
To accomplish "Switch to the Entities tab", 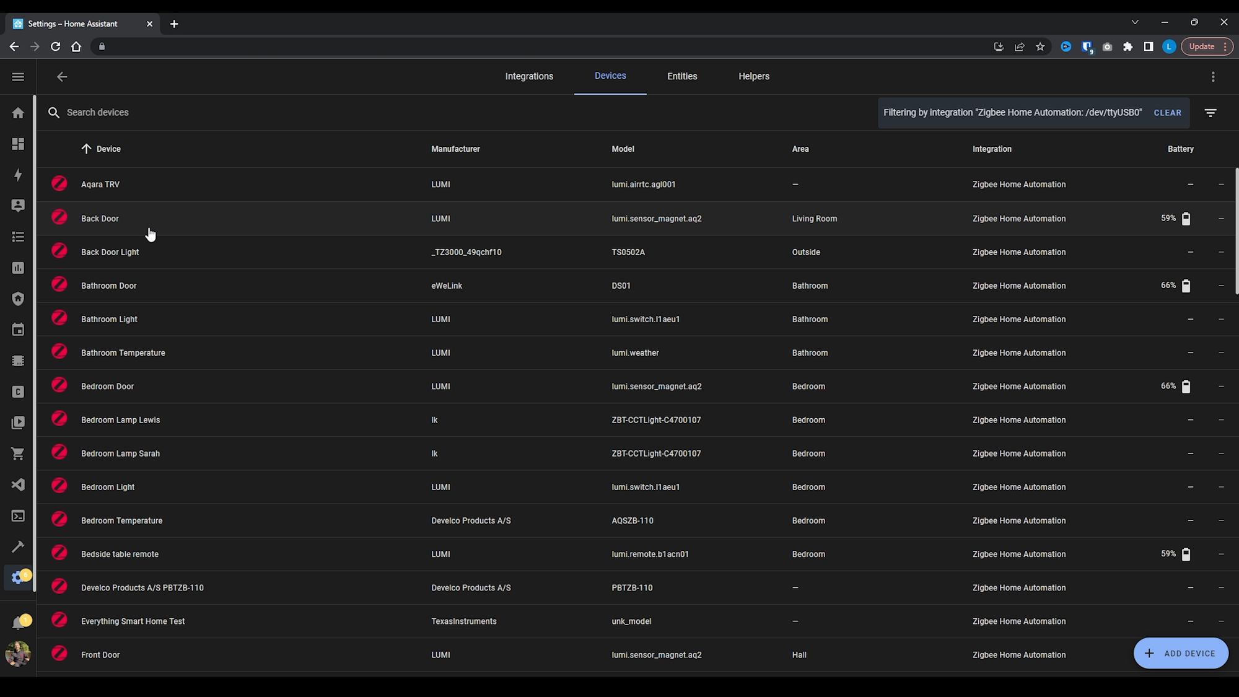I will click(x=682, y=76).
